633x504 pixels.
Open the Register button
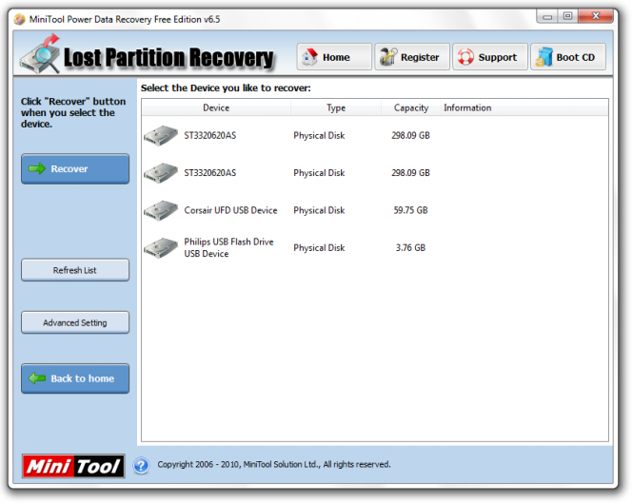pyautogui.click(x=412, y=57)
